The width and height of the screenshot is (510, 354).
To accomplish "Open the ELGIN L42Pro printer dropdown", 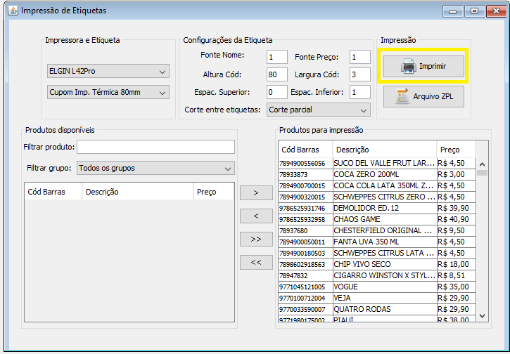I will 108,71.
